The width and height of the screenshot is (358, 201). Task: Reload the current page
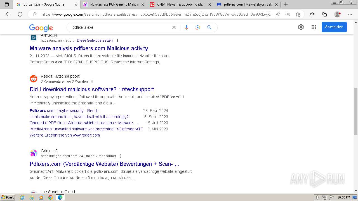20,14
